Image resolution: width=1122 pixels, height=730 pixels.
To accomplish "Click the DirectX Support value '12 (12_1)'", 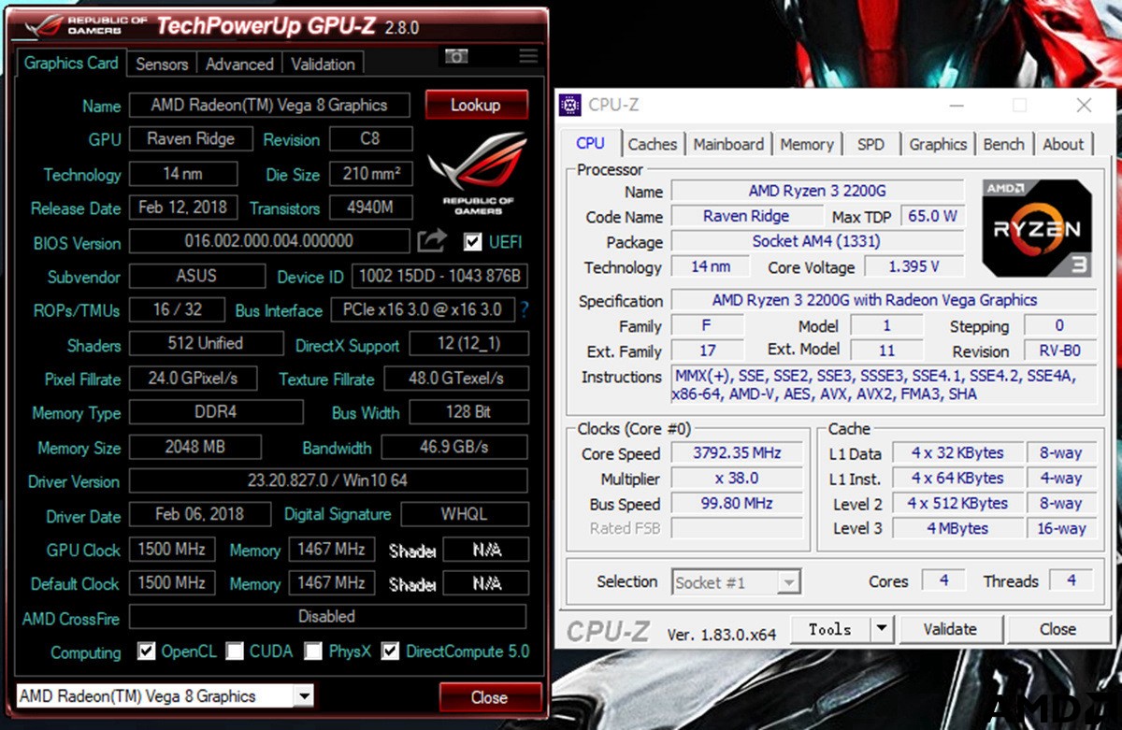I will 468,344.
